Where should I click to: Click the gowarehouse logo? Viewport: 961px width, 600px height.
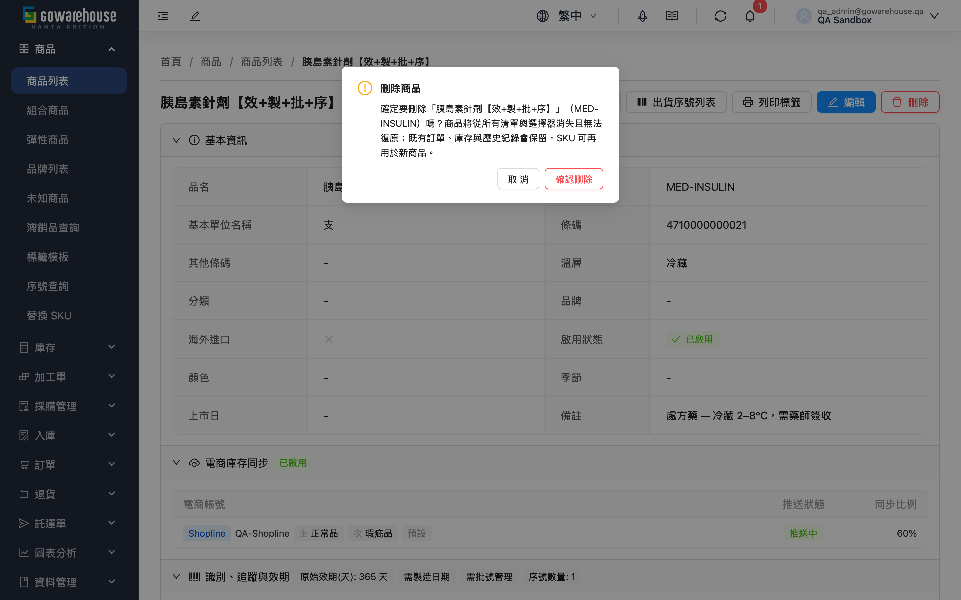pyautogui.click(x=69, y=17)
